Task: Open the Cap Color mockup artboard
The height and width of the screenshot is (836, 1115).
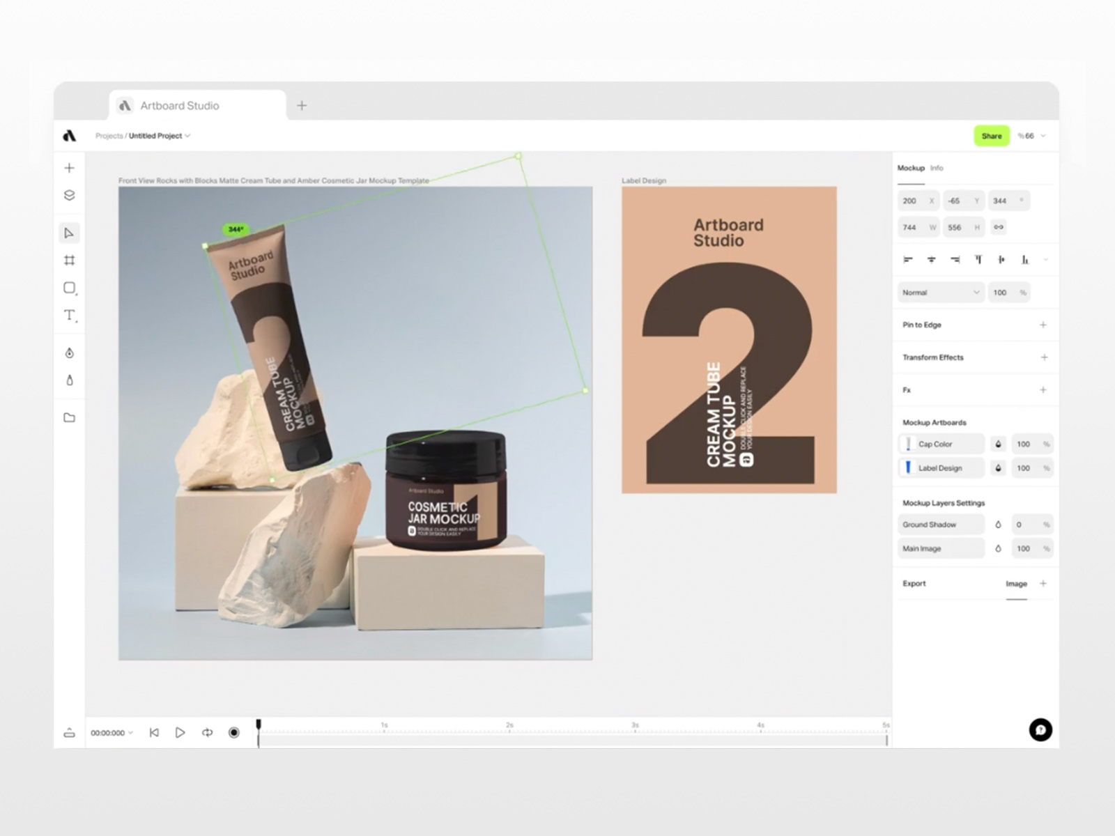Action: [x=941, y=444]
